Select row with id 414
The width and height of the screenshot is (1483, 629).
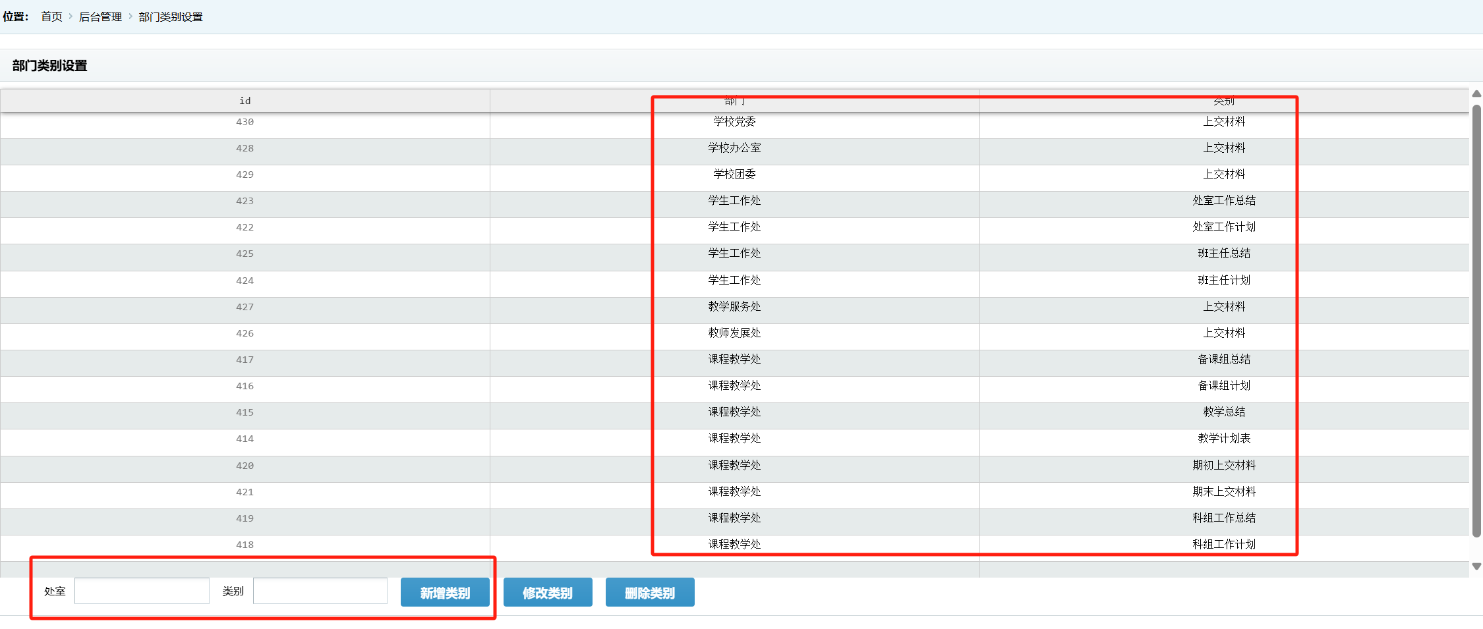[x=734, y=442]
